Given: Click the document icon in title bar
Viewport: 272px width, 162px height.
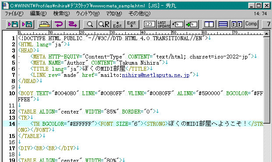Looking at the screenshot, I should pyautogui.click(x=6, y=6).
